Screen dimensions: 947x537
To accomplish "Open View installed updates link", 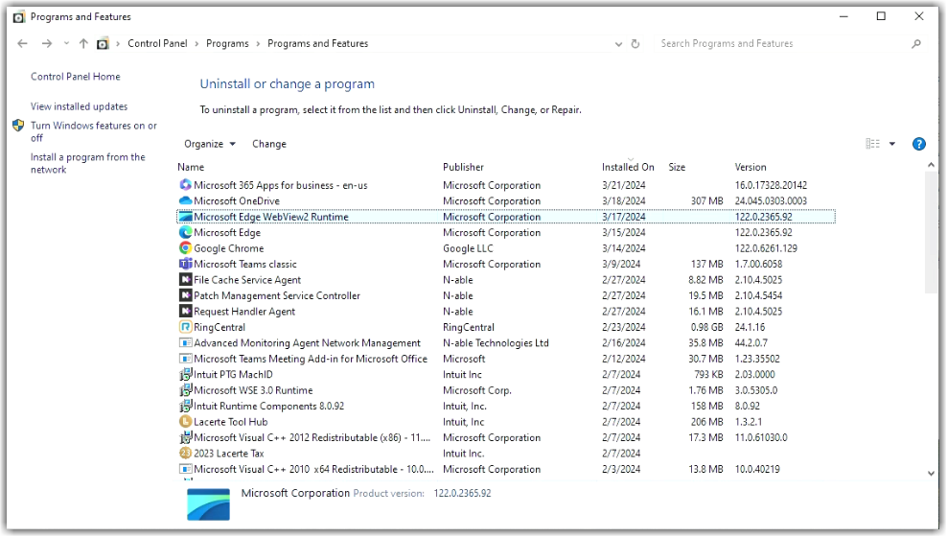I will click(x=80, y=106).
